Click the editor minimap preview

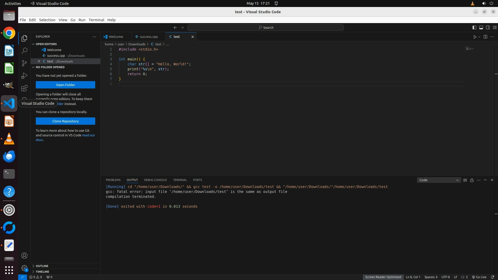tap(469, 49)
